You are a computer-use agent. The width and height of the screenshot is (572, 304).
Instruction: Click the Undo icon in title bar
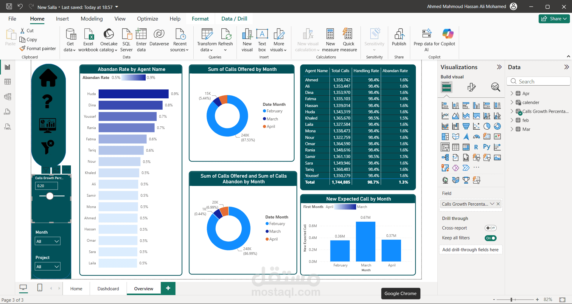coord(20,6)
